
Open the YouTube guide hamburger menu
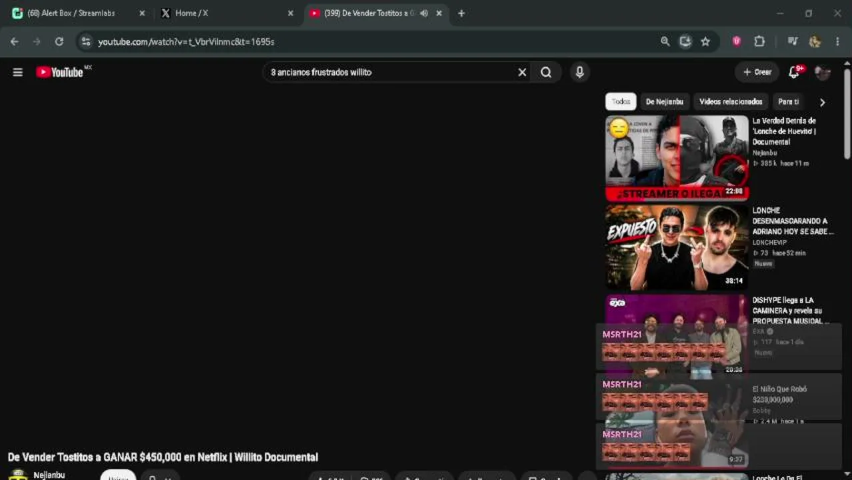click(18, 72)
